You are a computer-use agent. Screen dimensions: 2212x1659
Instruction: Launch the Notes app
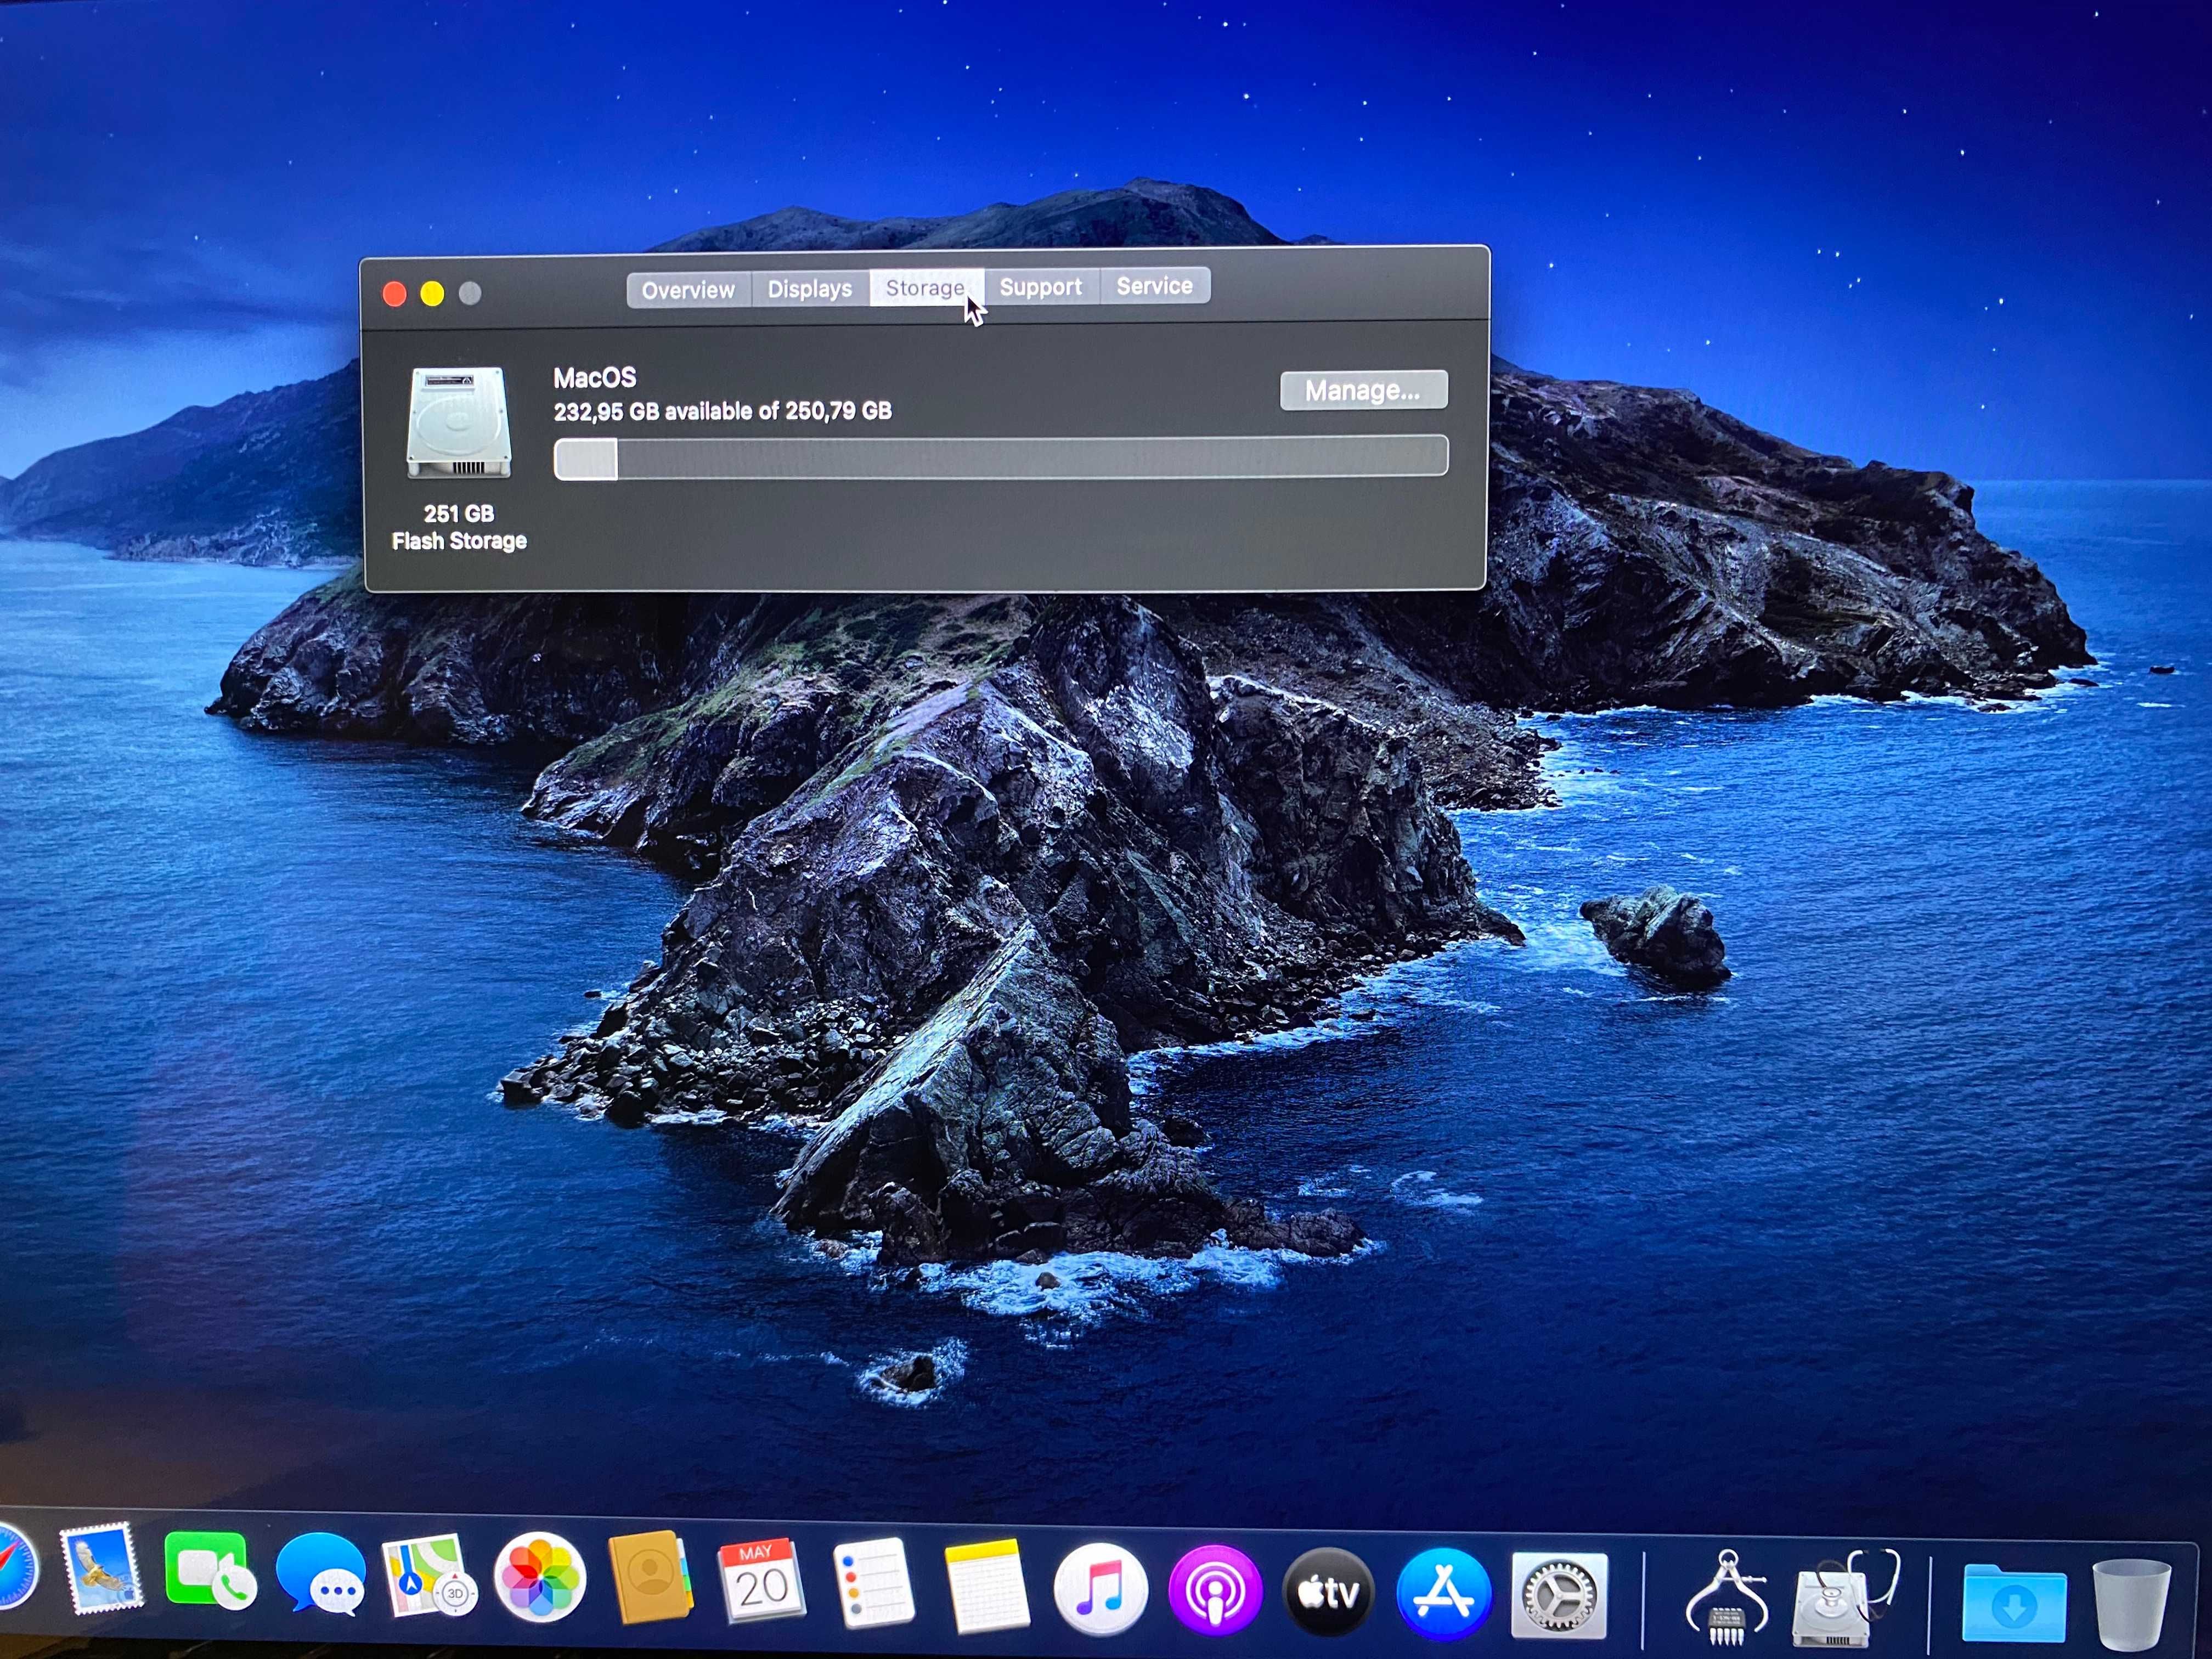(986, 1586)
